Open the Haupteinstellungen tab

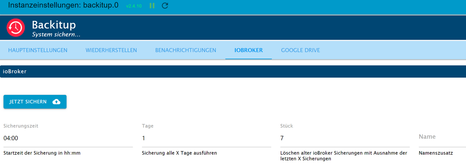point(38,50)
